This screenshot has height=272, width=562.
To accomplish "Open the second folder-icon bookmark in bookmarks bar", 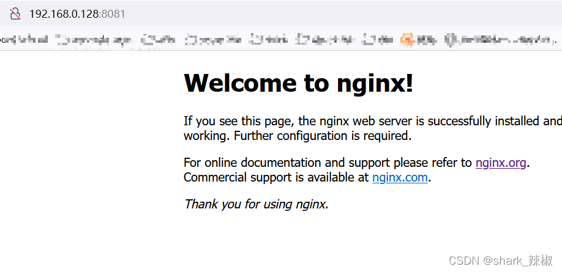I will click(159, 40).
